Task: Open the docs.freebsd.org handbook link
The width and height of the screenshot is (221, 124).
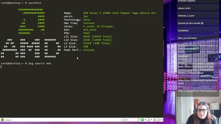Action: 198,82
